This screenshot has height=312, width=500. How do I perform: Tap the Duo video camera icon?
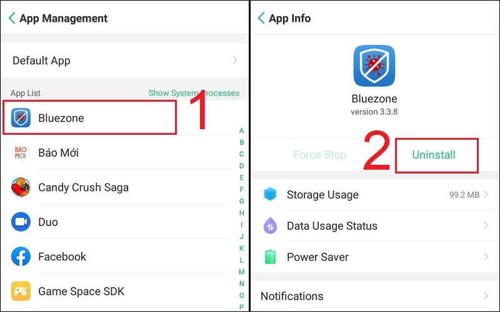click(x=21, y=222)
